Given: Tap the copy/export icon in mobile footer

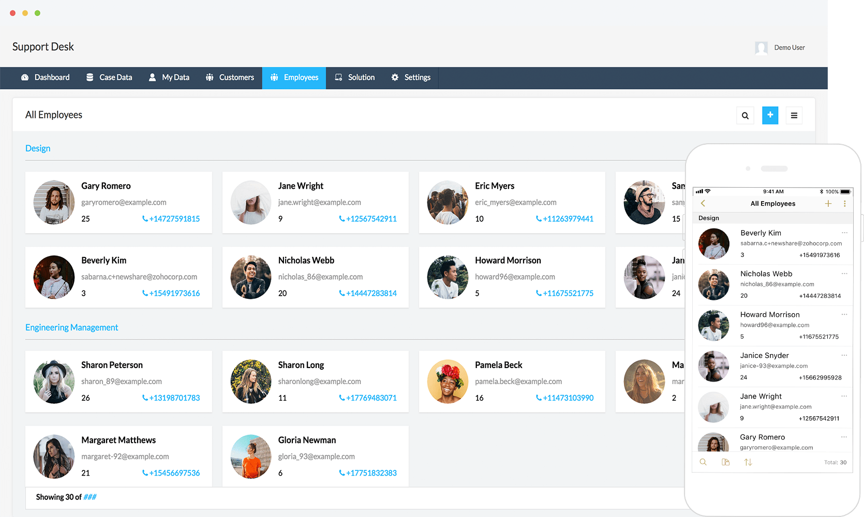Looking at the screenshot, I should tap(726, 462).
